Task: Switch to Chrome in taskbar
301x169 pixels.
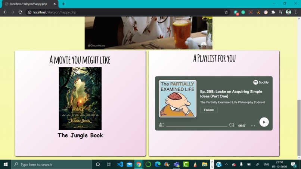Action: click(139, 165)
